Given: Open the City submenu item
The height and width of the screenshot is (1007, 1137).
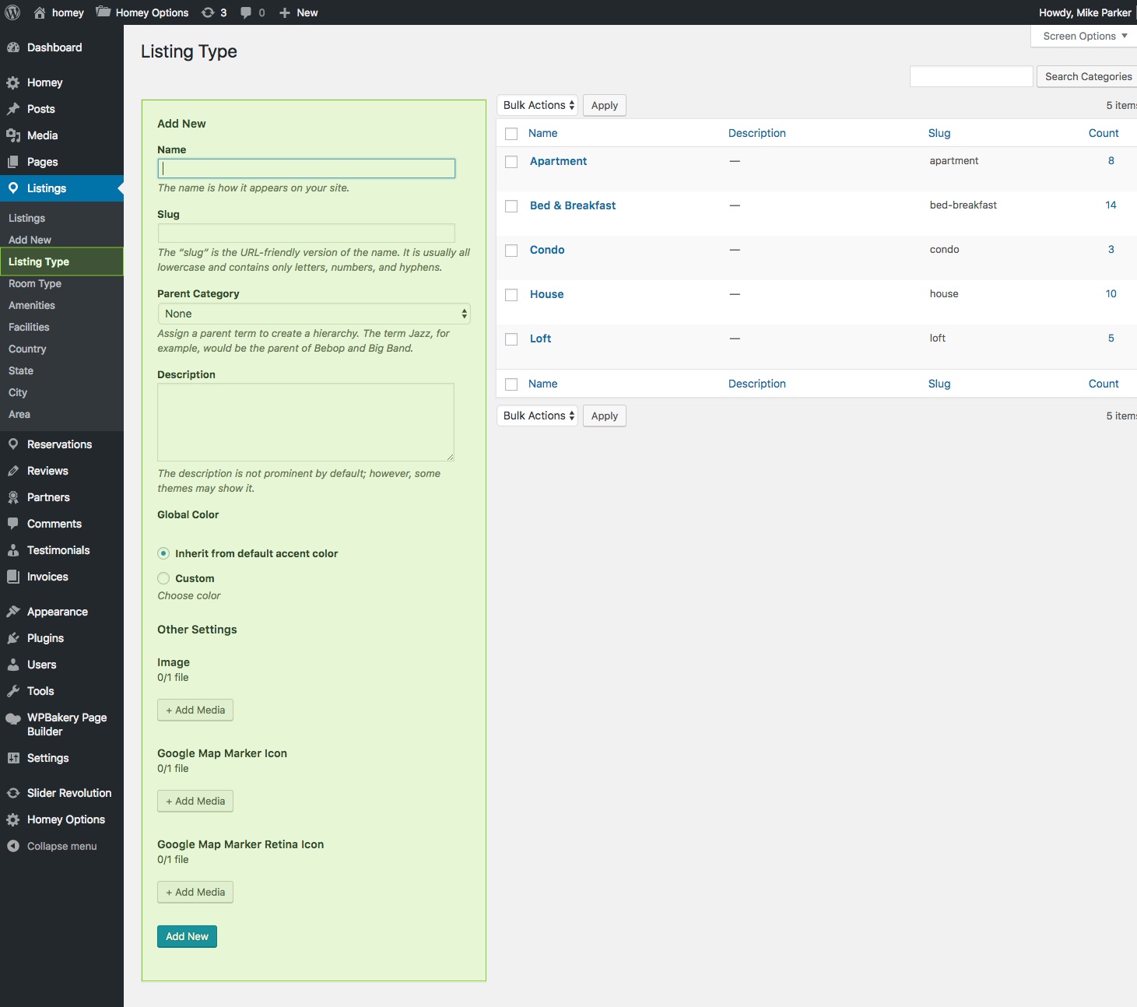Looking at the screenshot, I should coord(18,392).
